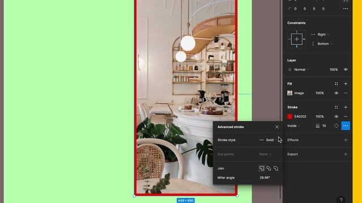Edit the Miter angle value field
Screen dimensions: 362x203
(x=265, y=178)
